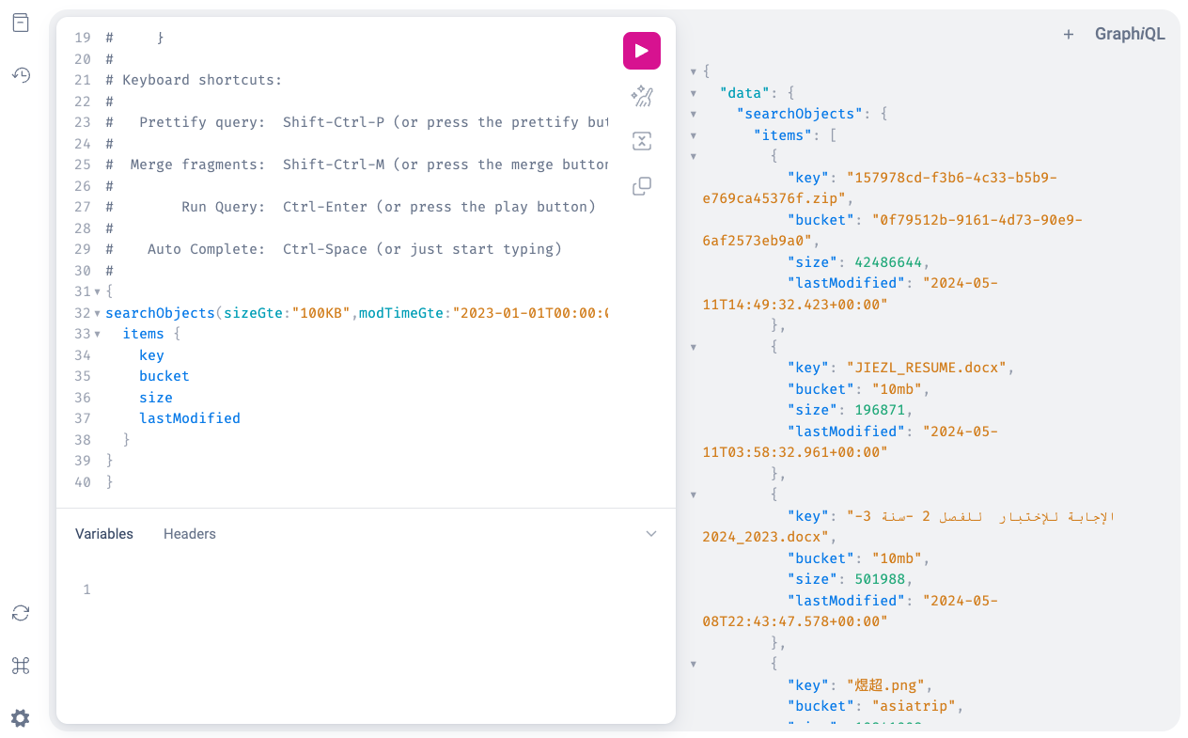Viewport: 1188px width, 738px height.
Task: Fold the items block on line 33
Action: (x=97, y=335)
